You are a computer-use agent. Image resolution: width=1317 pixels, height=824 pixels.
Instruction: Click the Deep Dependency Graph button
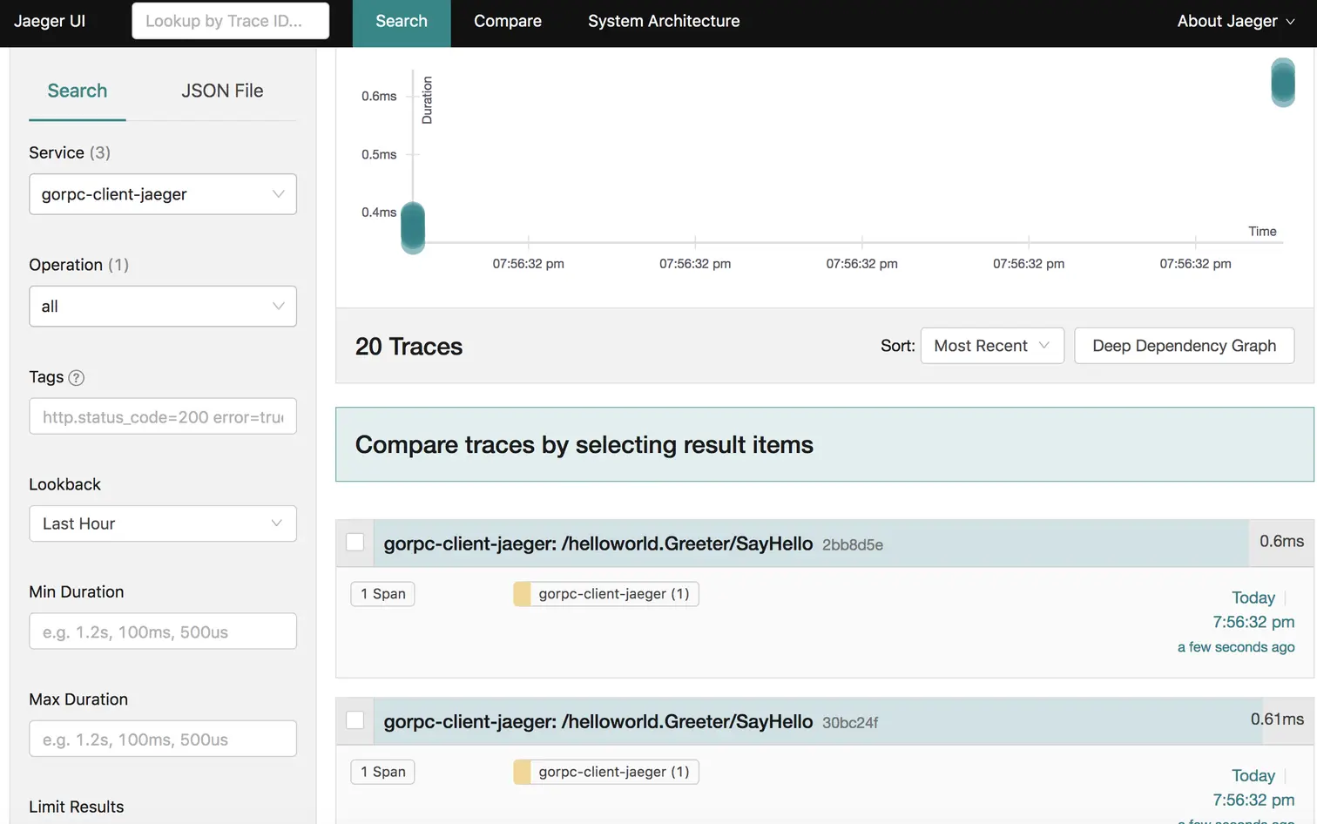(x=1185, y=346)
